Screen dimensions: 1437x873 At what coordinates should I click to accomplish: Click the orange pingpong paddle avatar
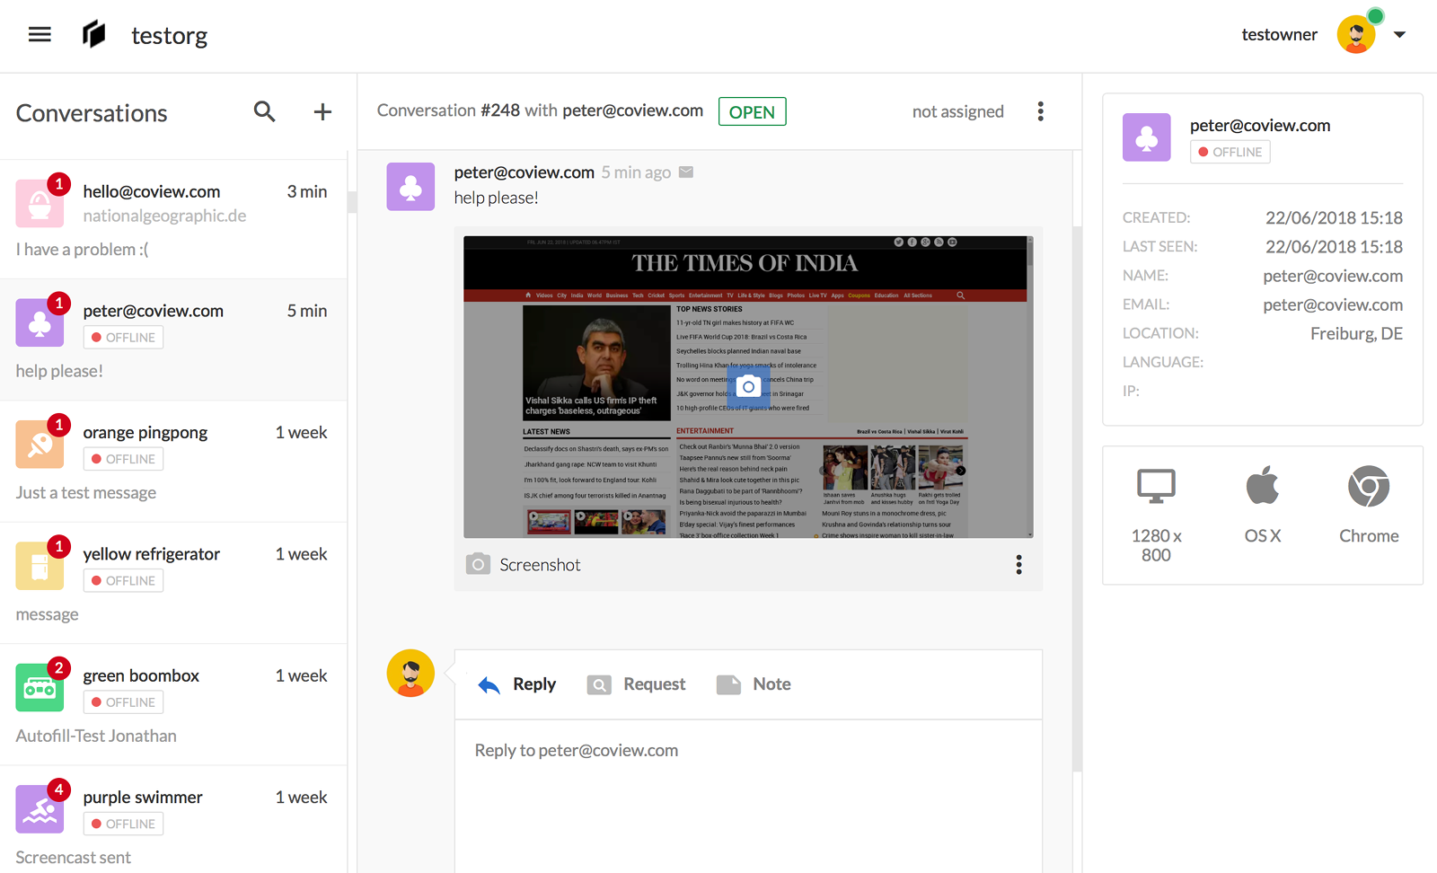(x=40, y=444)
